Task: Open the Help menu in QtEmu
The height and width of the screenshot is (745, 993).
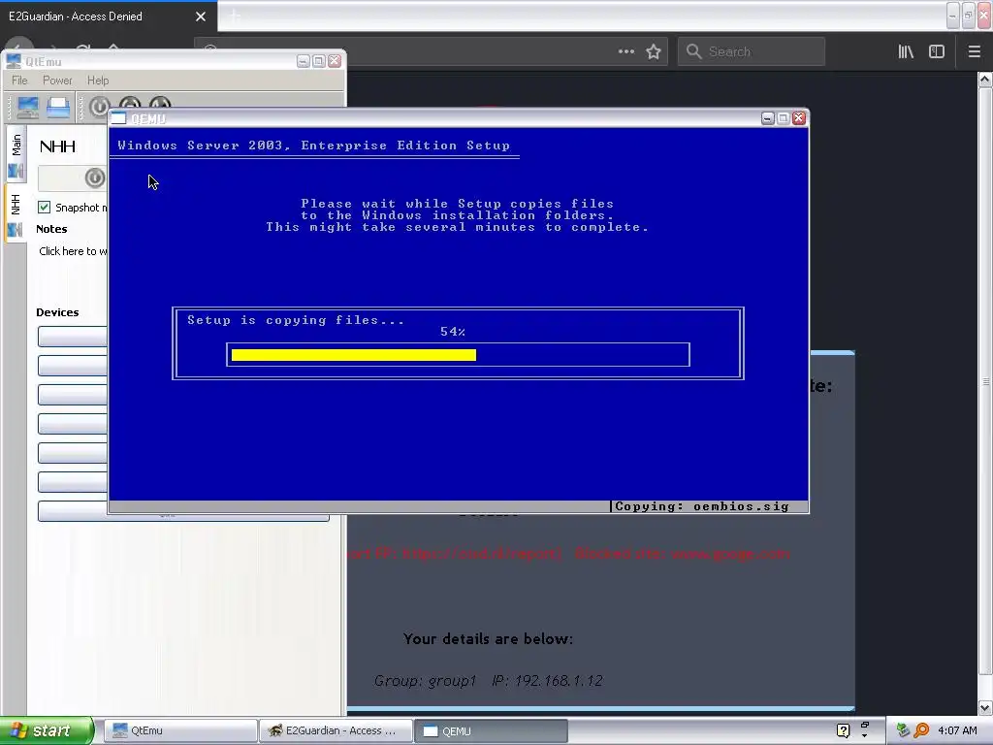Action: coord(98,81)
